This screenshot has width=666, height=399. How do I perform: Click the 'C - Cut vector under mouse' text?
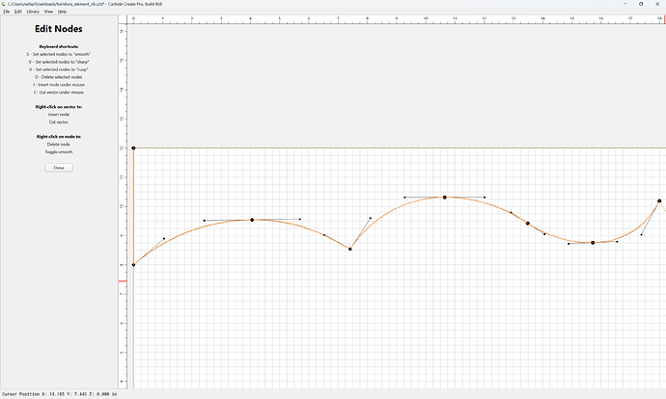click(x=59, y=93)
